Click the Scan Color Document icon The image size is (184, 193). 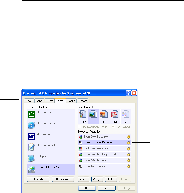(80, 137)
